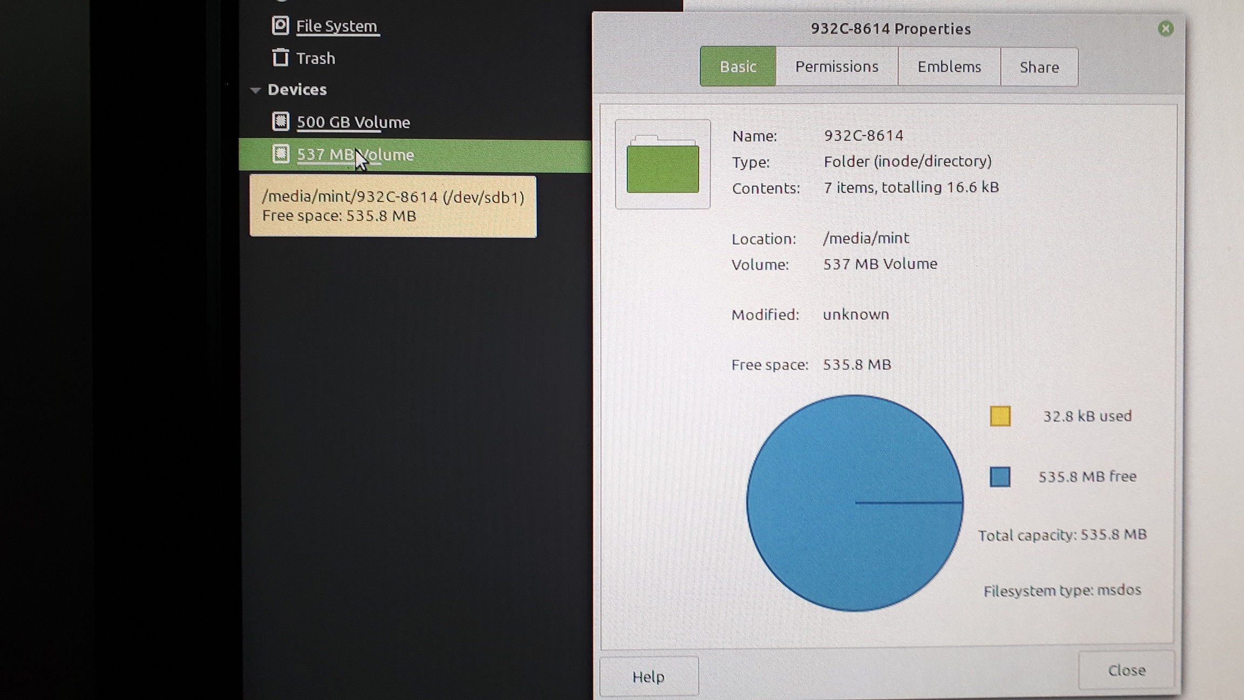Click the Trash bin icon
Screen dimensions: 1244x700
[x=280, y=57]
